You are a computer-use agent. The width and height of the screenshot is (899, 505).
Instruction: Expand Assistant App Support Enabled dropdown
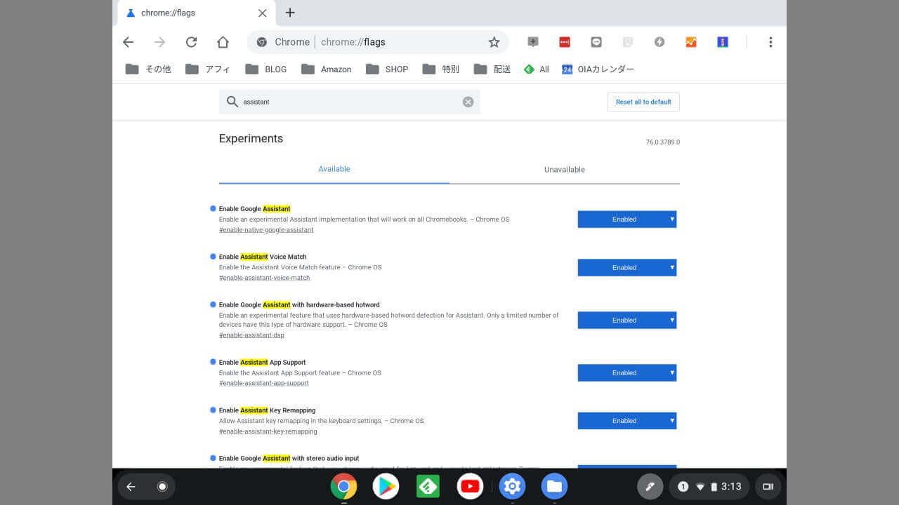click(626, 372)
